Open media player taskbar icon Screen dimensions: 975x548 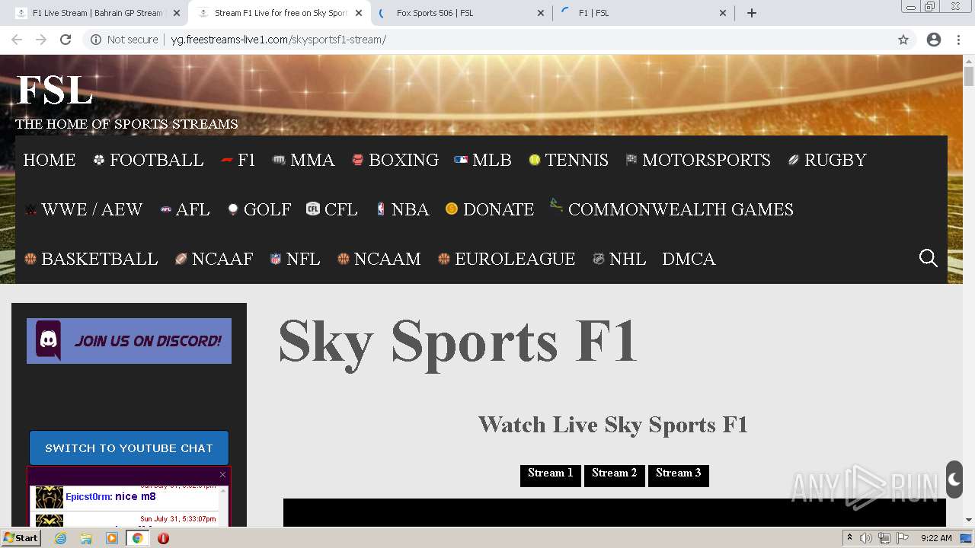[112, 538]
